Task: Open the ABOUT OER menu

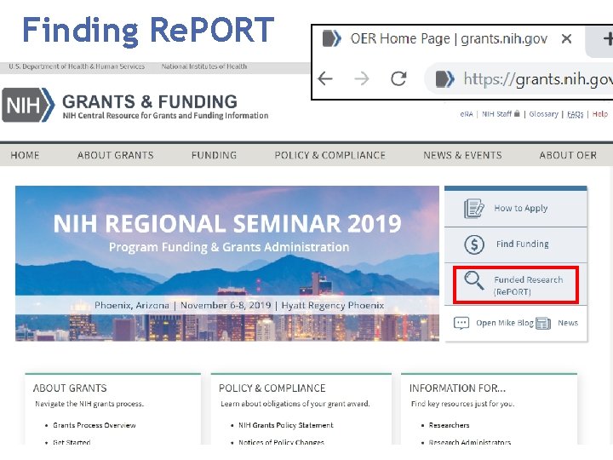Action: (568, 155)
